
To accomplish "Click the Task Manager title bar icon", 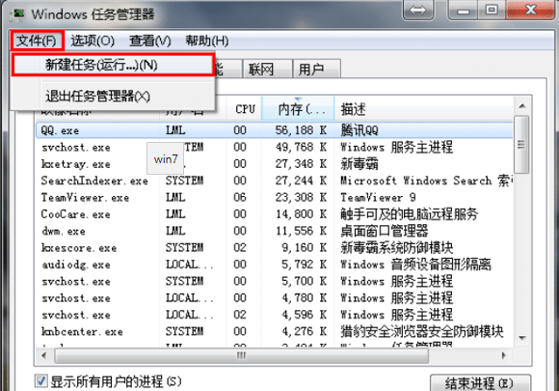I will (x=17, y=14).
